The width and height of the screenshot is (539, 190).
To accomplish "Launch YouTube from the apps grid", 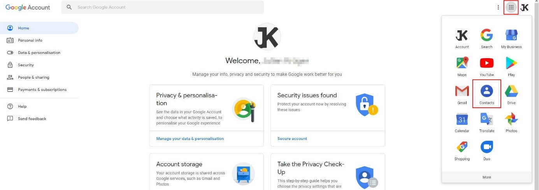I will (486, 65).
